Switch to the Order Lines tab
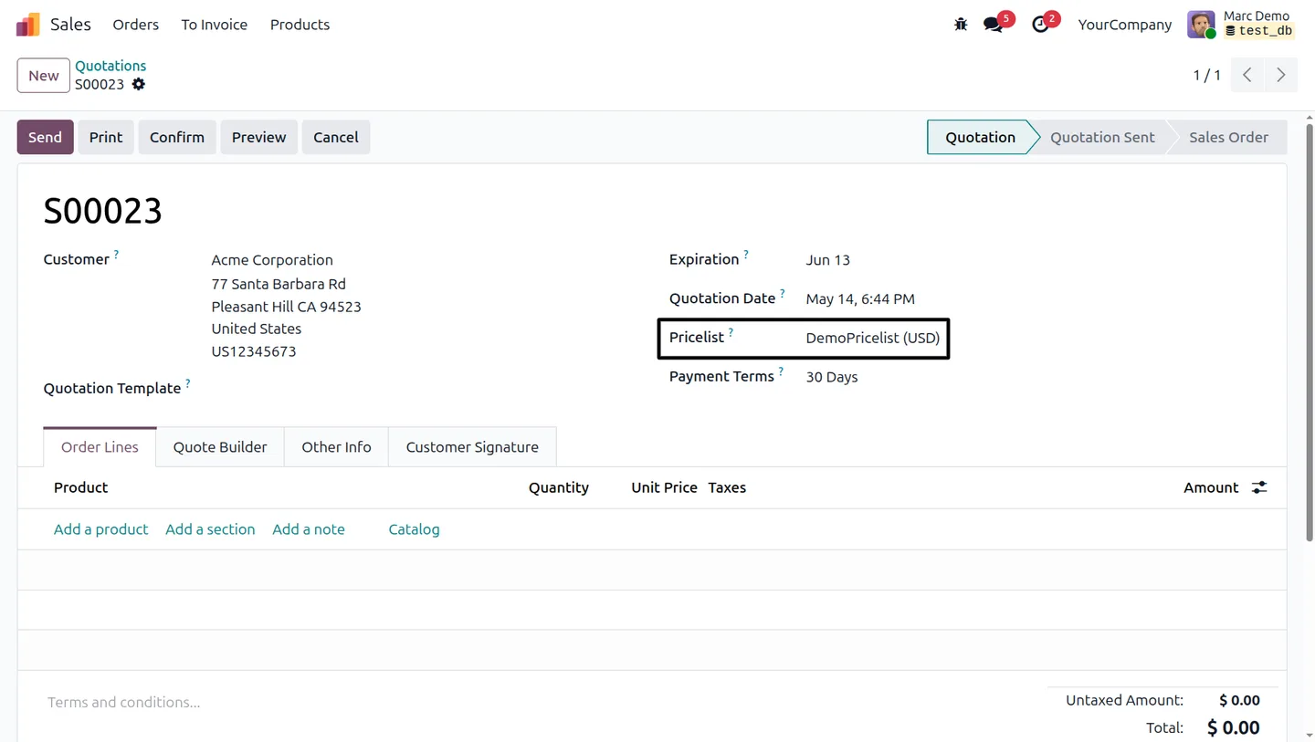This screenshot has height=742, width=1315. pyautogui.click(x=100, y=447)
